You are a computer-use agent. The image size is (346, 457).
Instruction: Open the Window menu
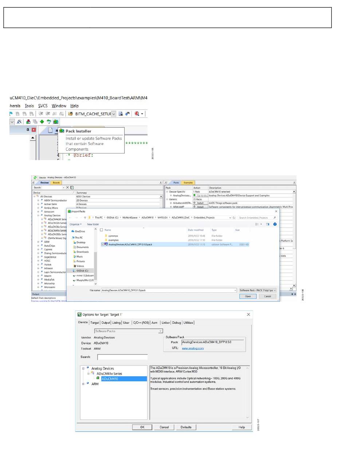click(59, 106)
